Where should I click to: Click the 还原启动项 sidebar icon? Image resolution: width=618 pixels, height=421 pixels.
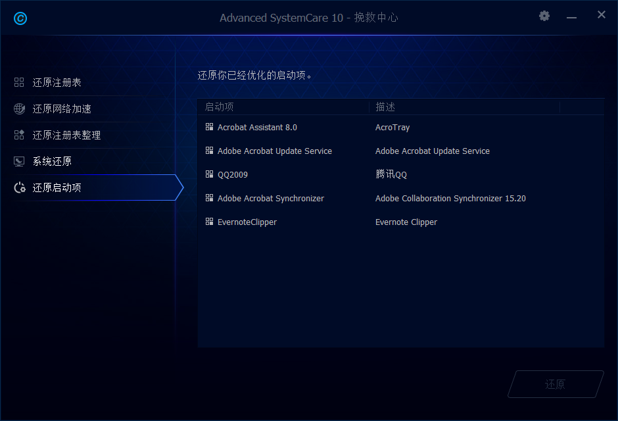pos(19,187)
